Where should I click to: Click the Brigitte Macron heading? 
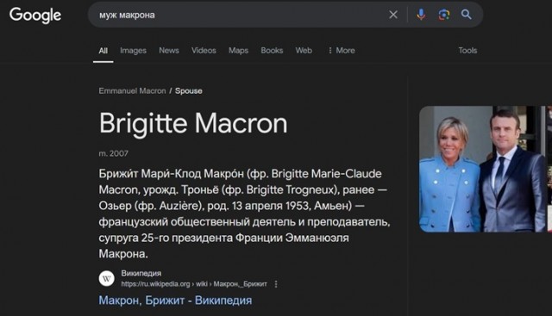193,124
